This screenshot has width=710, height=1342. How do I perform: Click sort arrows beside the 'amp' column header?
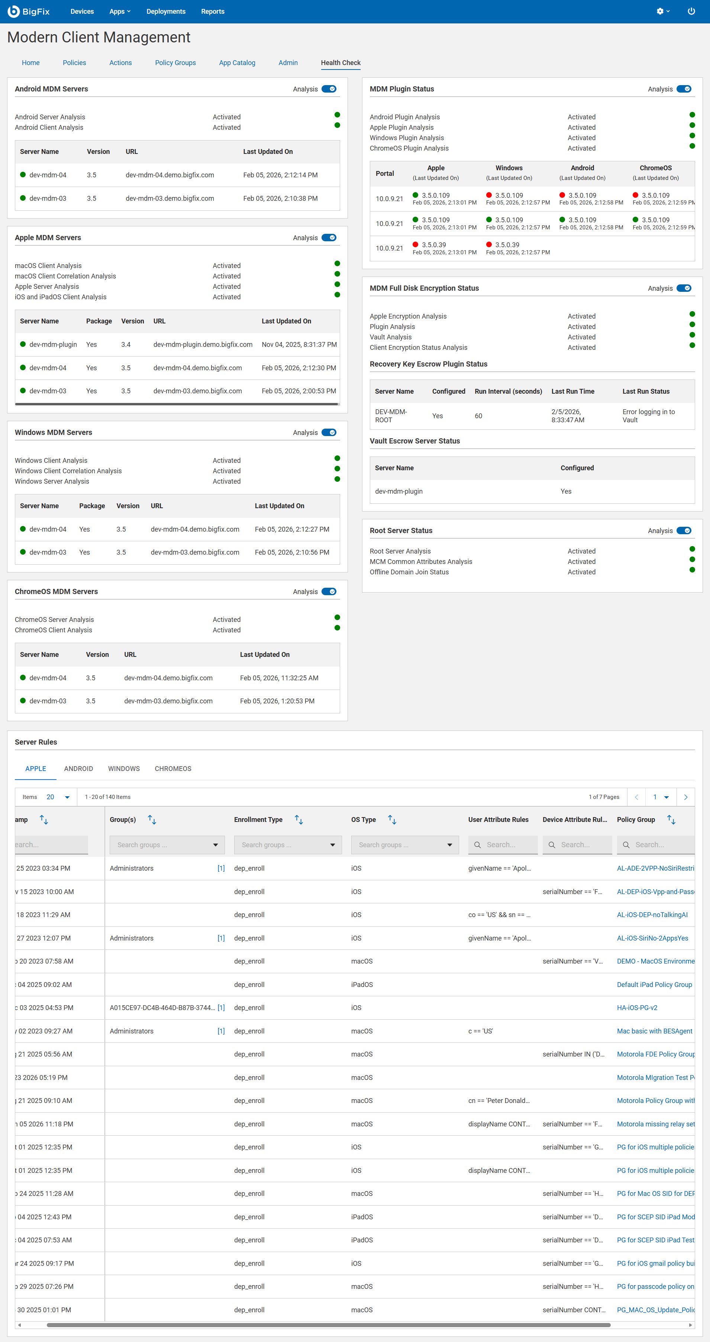pyautogui.click(x=44, y=820)
